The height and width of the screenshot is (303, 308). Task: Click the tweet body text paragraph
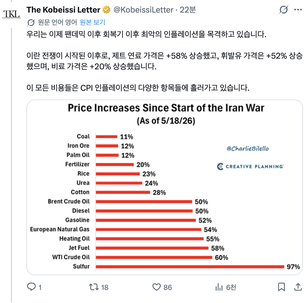tap(165, 61)
